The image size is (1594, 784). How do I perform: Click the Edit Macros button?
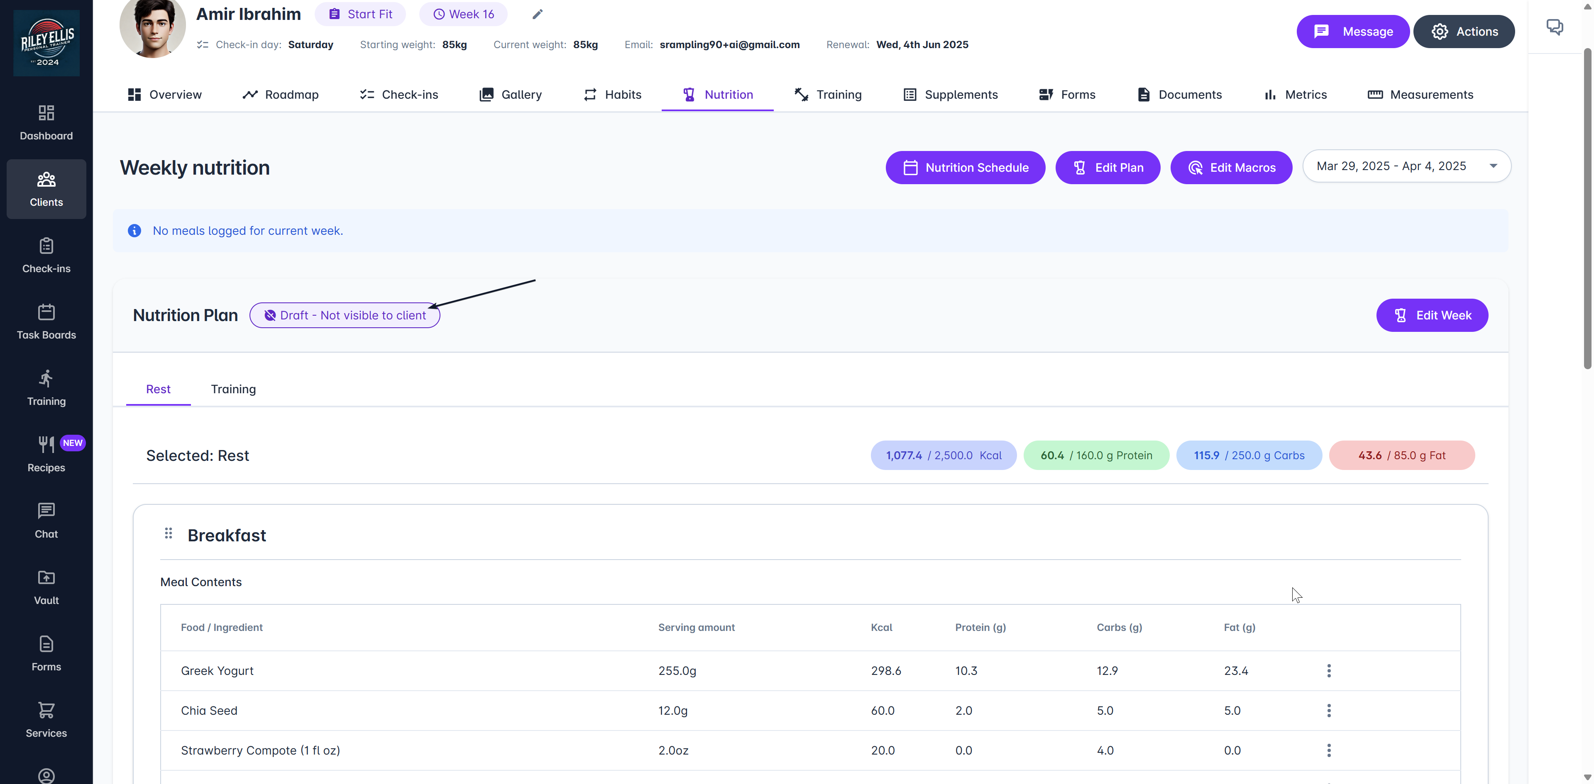tap(1231, 168)
